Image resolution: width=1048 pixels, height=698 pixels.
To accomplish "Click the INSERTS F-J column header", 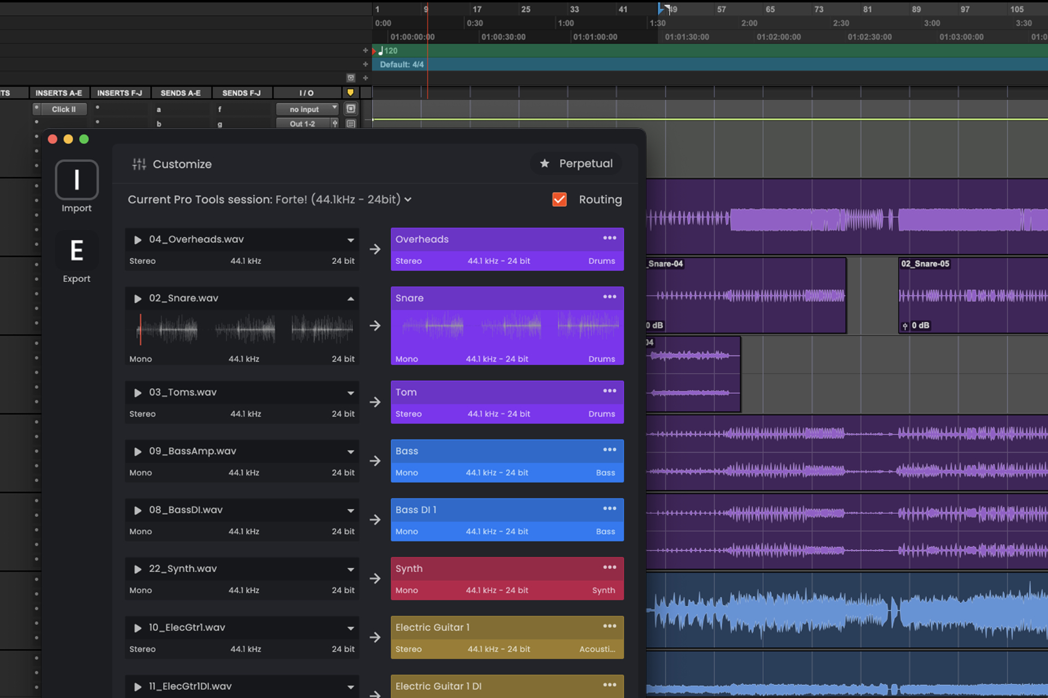I will (x=120, y=93).
